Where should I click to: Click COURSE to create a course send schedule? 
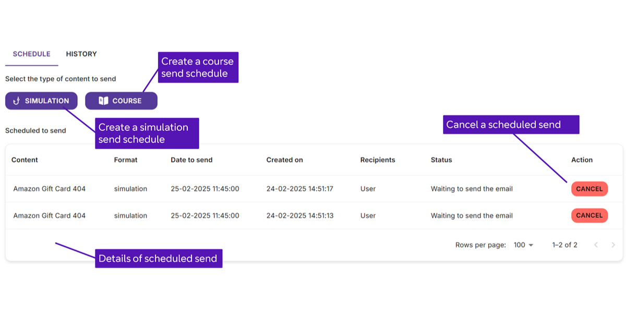121,101
